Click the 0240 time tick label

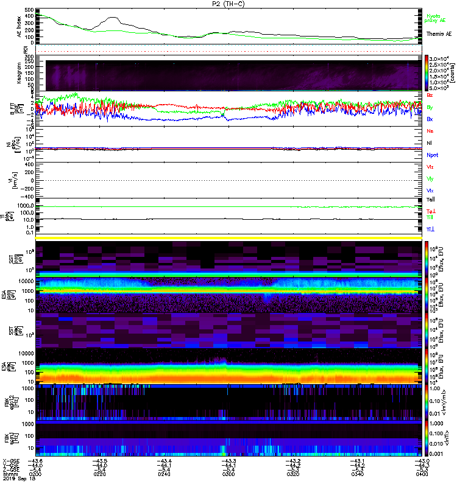[164, 474]
